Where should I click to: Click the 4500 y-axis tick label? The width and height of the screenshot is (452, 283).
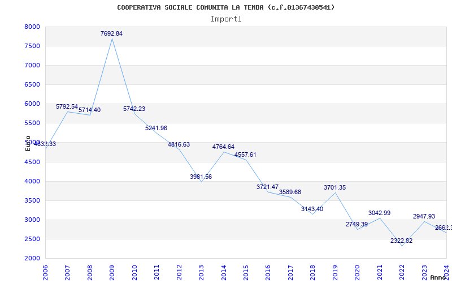pyautogui.click(x=32, y=162)
